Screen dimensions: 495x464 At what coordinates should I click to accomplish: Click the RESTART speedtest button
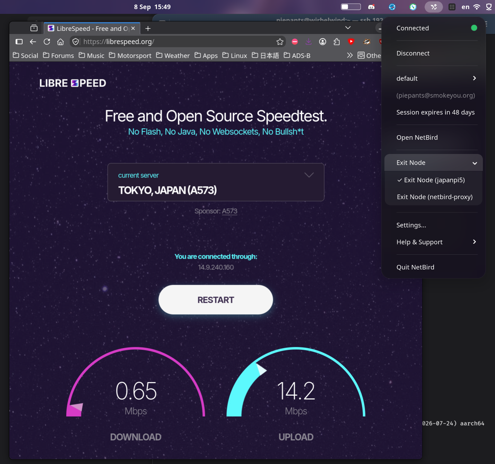[x=216, y=300]
